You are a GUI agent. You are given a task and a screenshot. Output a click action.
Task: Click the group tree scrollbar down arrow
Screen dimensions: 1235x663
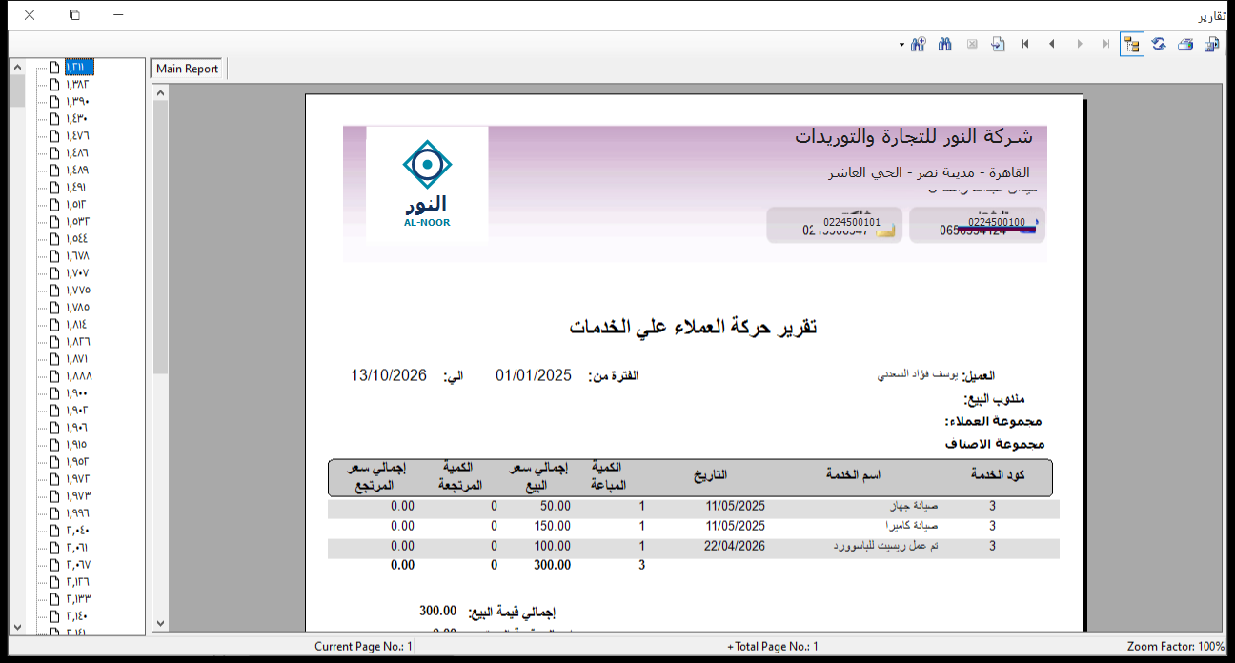click(16, 626)
